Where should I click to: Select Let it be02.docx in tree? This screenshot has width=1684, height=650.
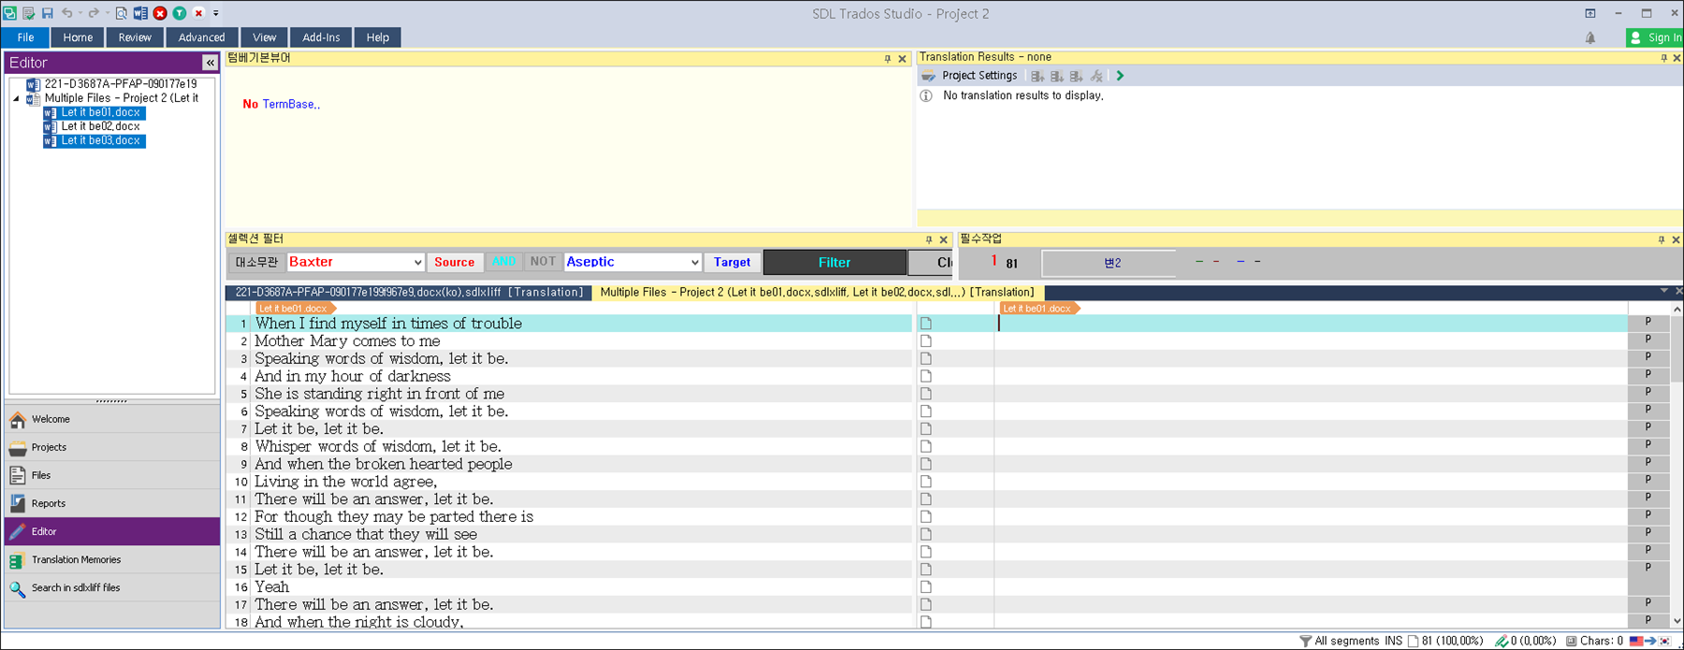pyautogui.click(x=100, y=126)
